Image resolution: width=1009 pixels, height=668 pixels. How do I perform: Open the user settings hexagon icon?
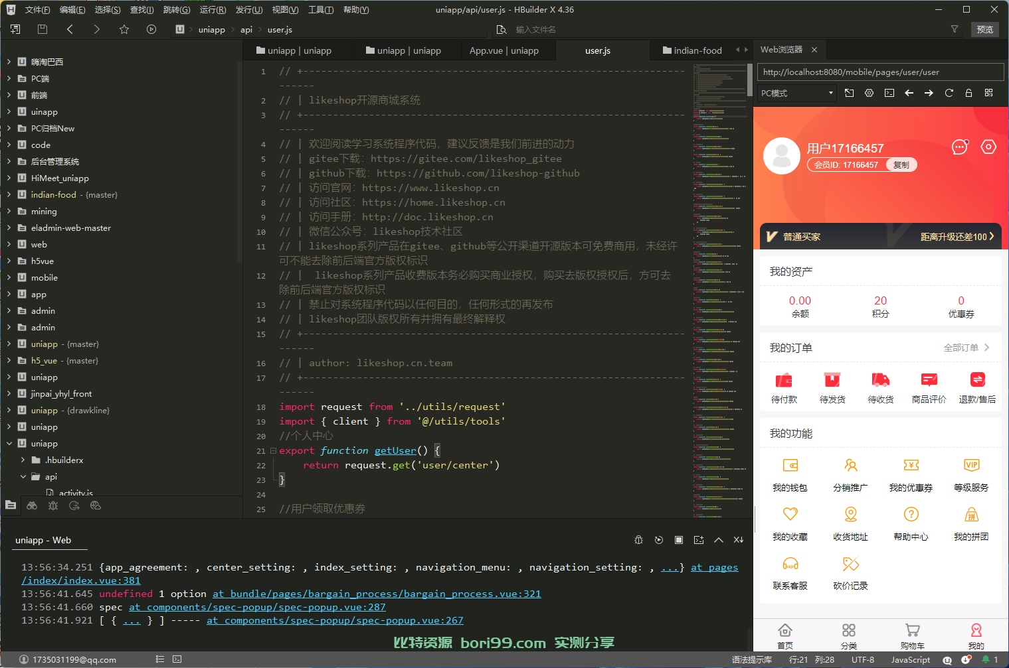989,147
